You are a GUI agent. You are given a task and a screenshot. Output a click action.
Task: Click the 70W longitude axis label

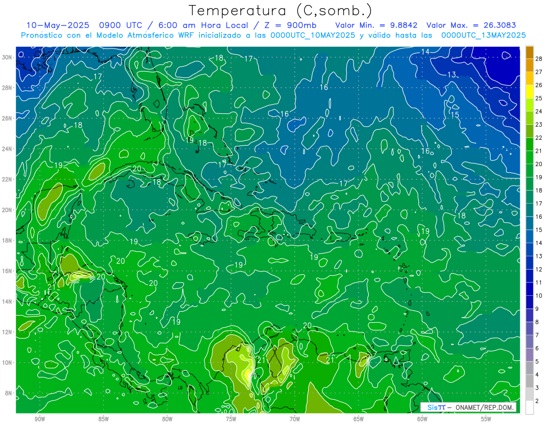coord(295,419)
